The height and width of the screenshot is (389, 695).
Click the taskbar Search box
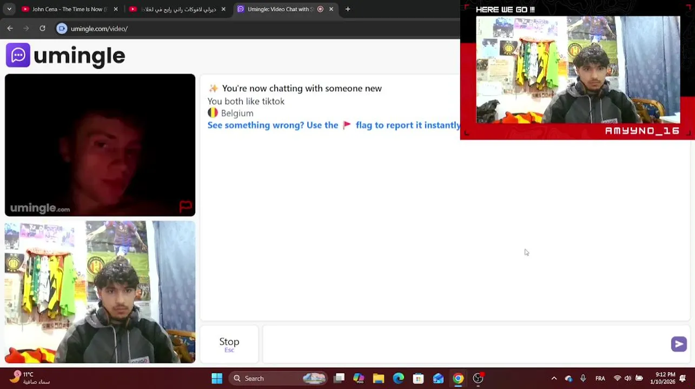tap(278, 379)
